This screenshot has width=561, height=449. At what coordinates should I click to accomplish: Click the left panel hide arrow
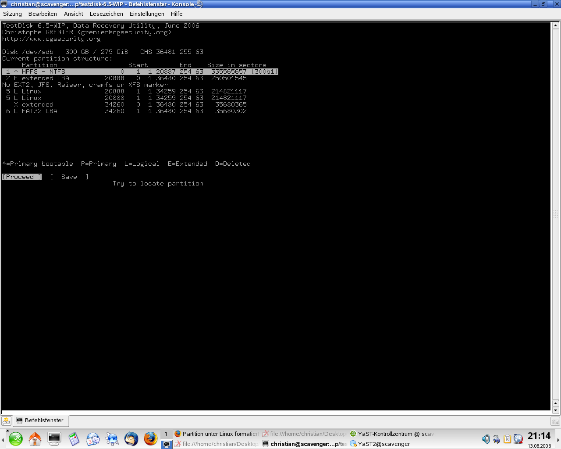pyautogui.click(x=3, y=439)
